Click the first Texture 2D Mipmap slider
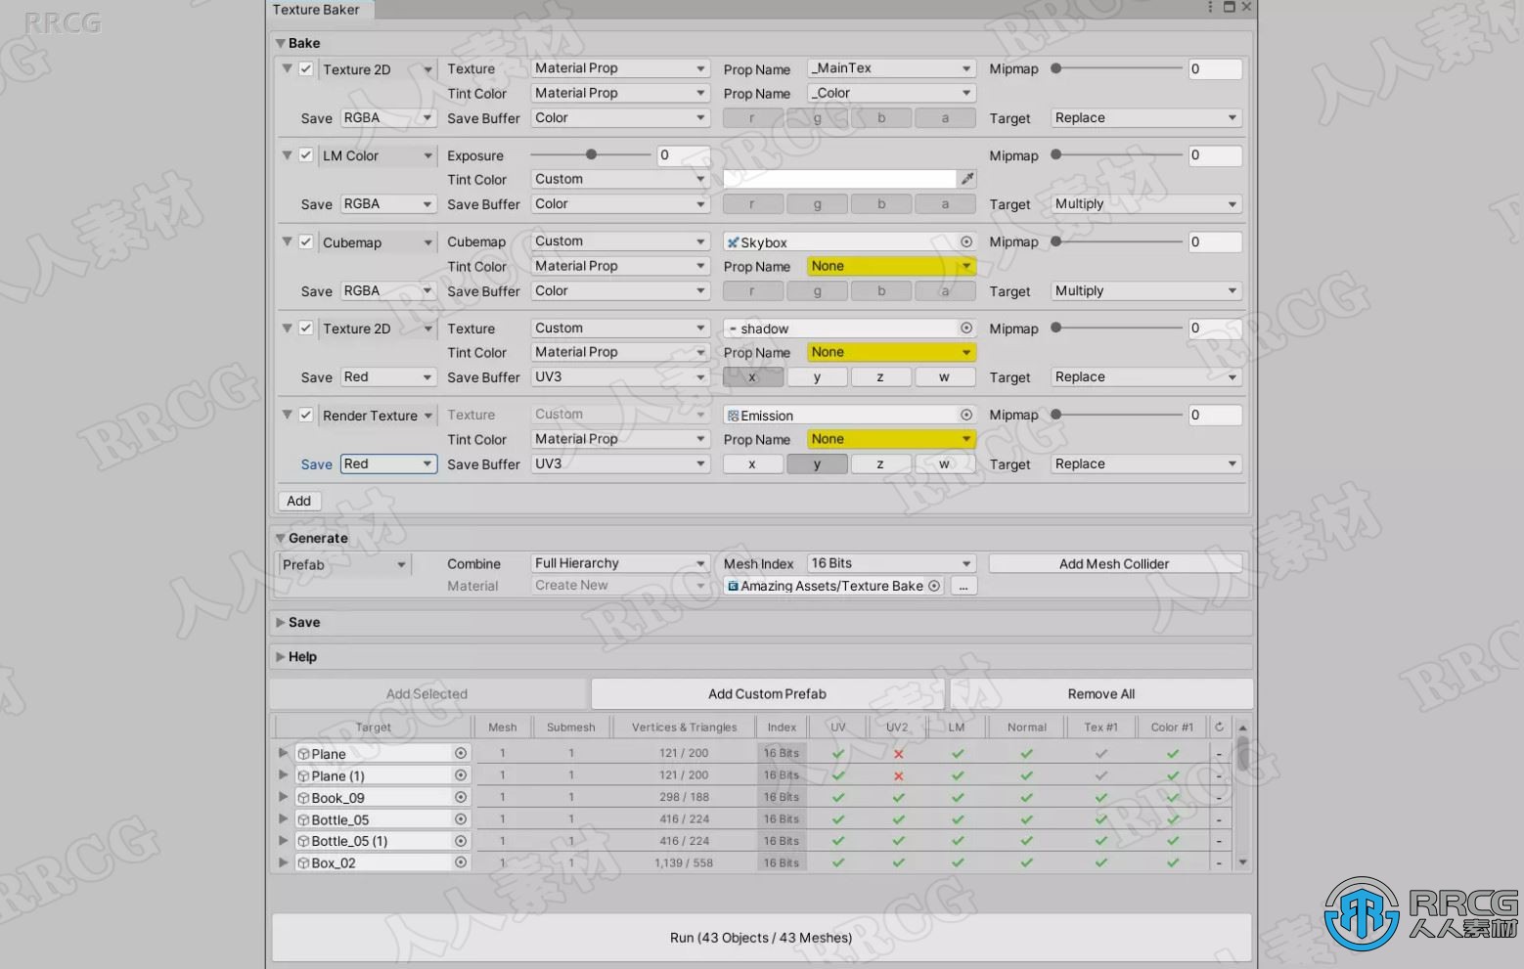 point(1117,68)
